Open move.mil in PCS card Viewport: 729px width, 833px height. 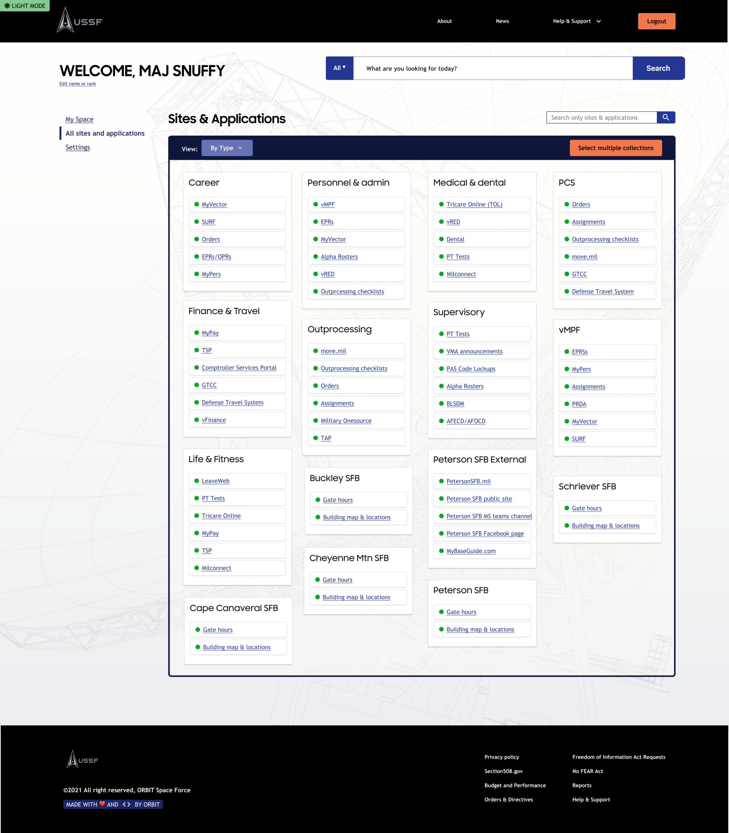point(584,257)
